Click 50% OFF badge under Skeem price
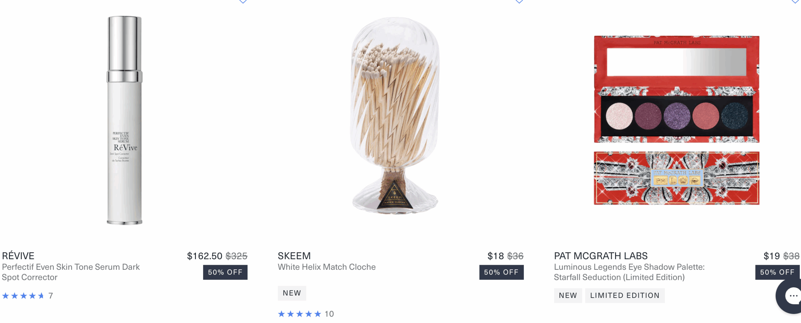Viewport: 801px width, 323px height. (501, 272)
